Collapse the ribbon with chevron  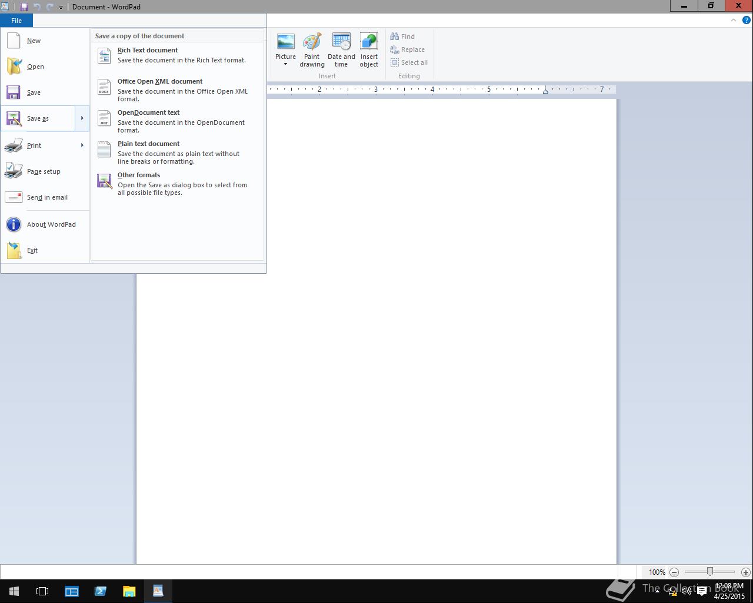coord(734,20)
